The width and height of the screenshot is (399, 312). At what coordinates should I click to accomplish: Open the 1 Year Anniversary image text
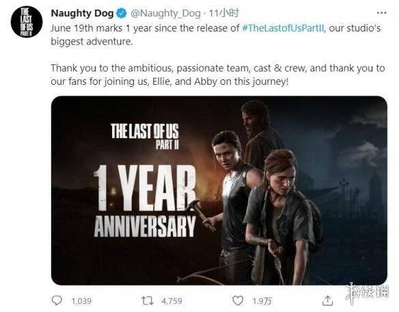click(145, 201)
